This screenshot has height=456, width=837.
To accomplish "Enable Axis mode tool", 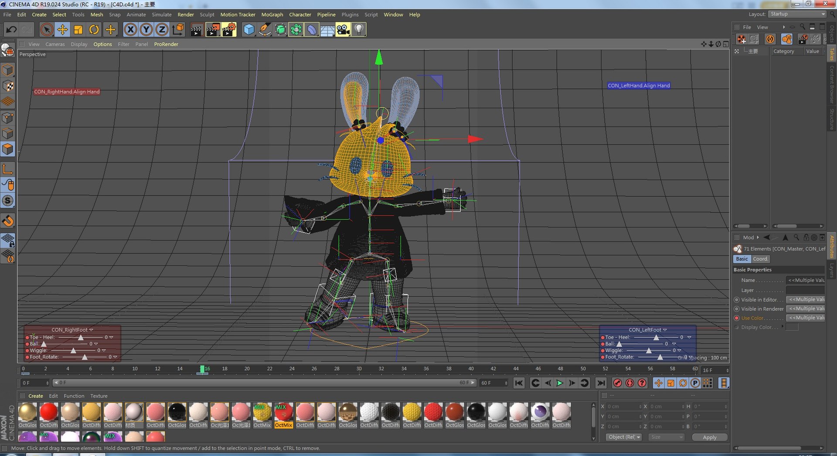I will point(8,169).
